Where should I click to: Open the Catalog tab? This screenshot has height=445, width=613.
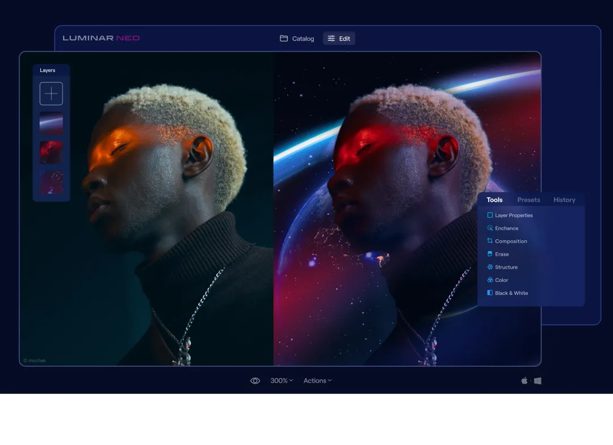tap(297, 38)
